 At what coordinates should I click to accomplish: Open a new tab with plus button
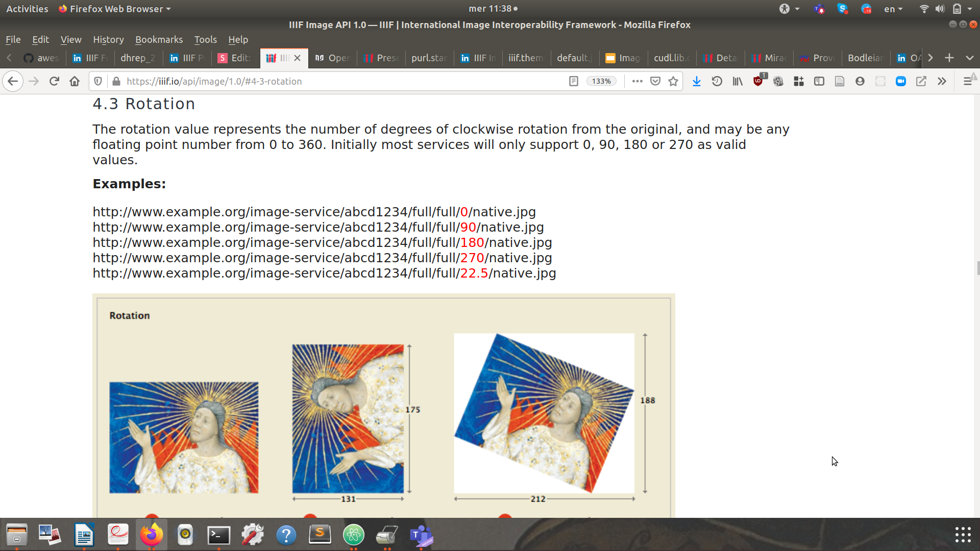(x=949, y=58)
